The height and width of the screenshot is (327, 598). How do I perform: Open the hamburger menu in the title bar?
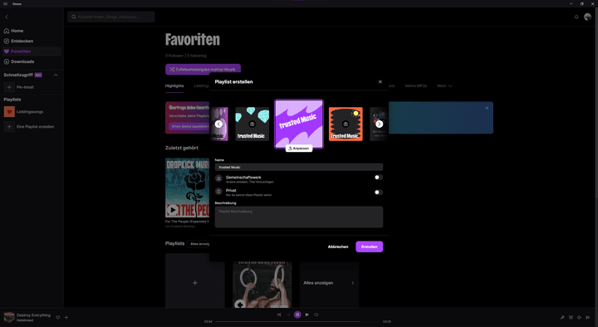coord(5,4)
